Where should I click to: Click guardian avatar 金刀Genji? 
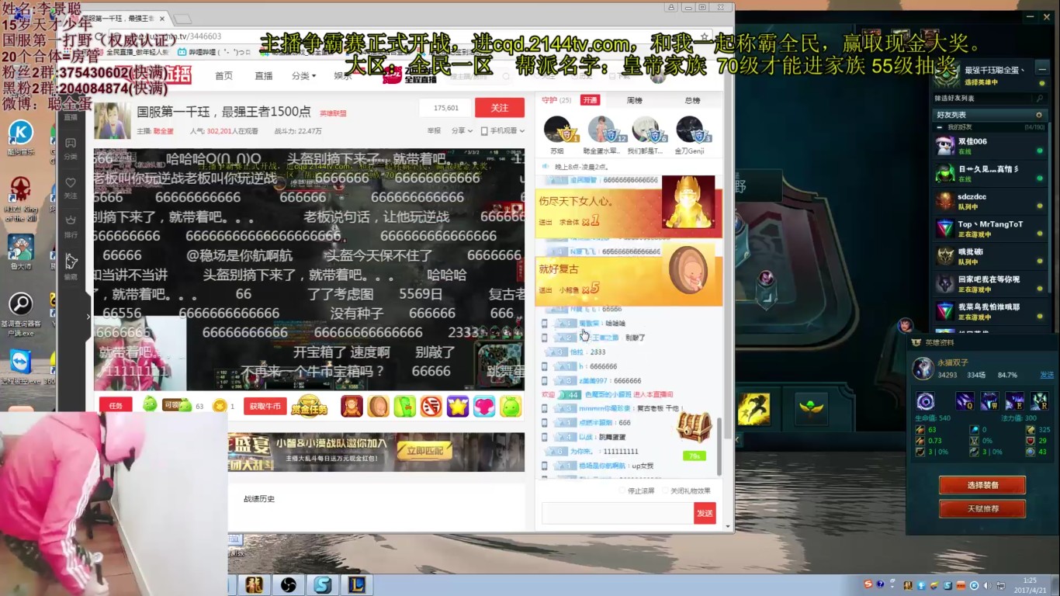point(689,130)
